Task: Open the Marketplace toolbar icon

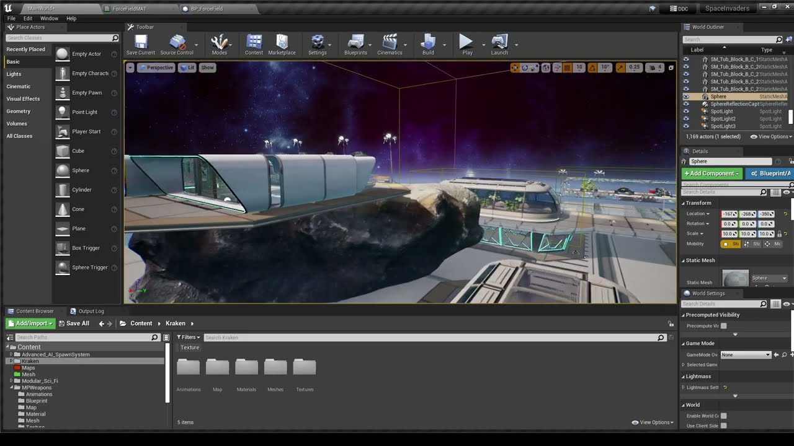Action: (282, 43)
